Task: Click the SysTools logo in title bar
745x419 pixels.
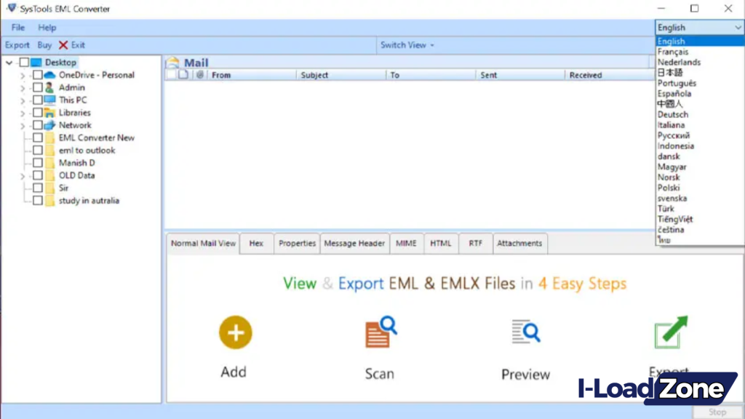Action: tap(12, 9)
